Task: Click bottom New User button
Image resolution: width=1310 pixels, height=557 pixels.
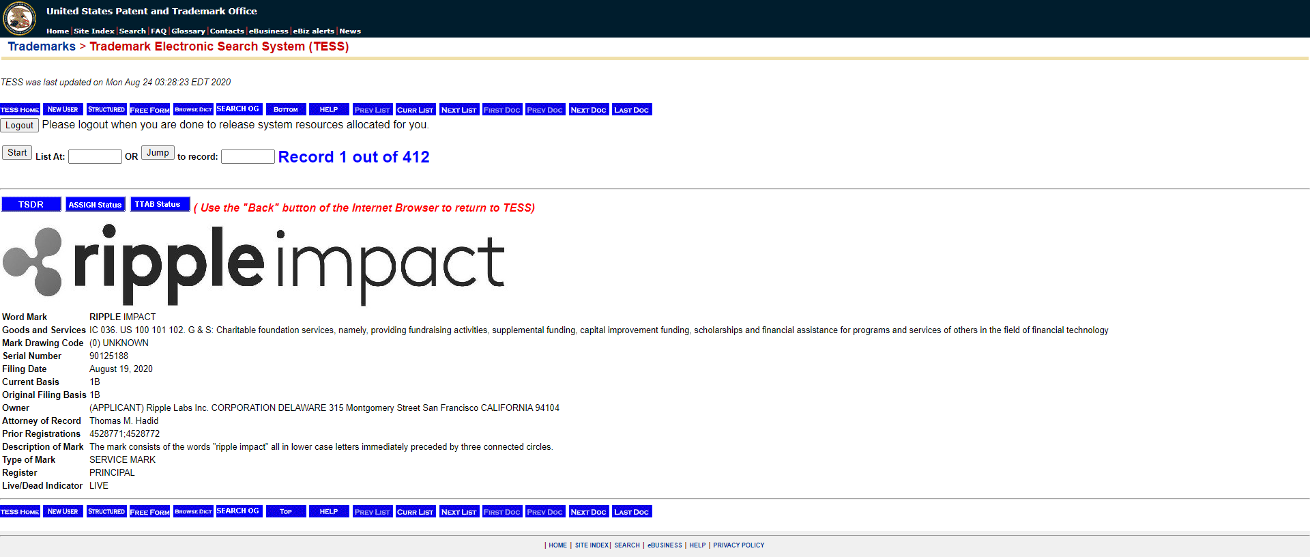Action: (x=63, y=511)
